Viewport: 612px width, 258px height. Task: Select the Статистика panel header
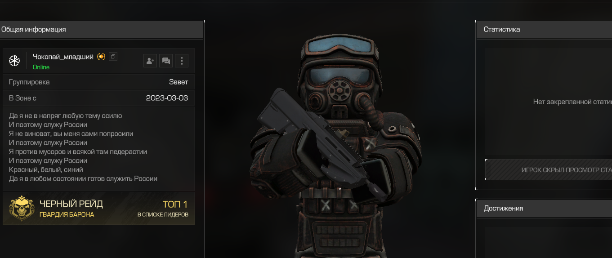(x=544, y=29)
